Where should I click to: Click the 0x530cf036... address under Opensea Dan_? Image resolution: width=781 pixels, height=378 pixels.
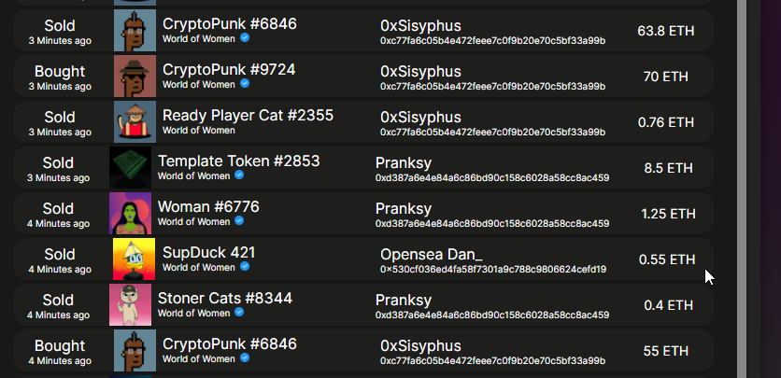(x=493, y=270)
